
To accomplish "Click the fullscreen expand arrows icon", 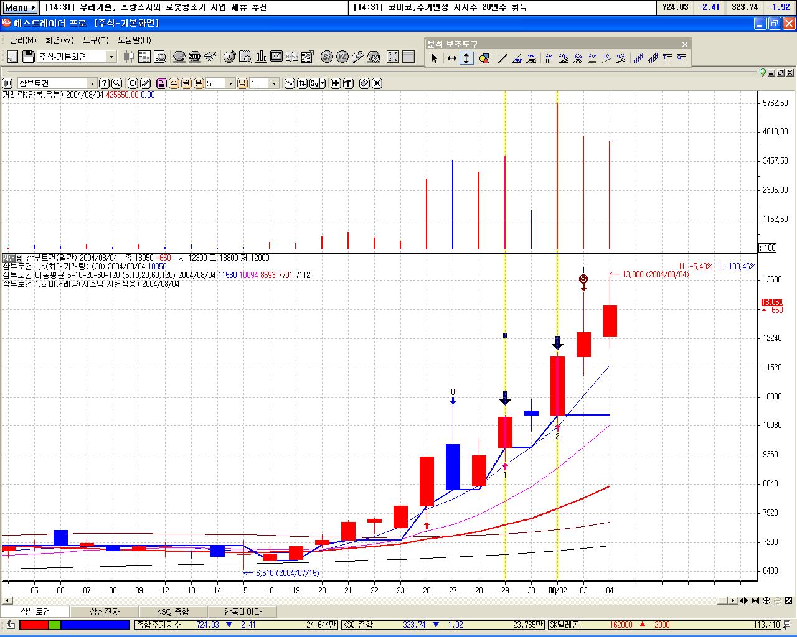I will 393,57.
